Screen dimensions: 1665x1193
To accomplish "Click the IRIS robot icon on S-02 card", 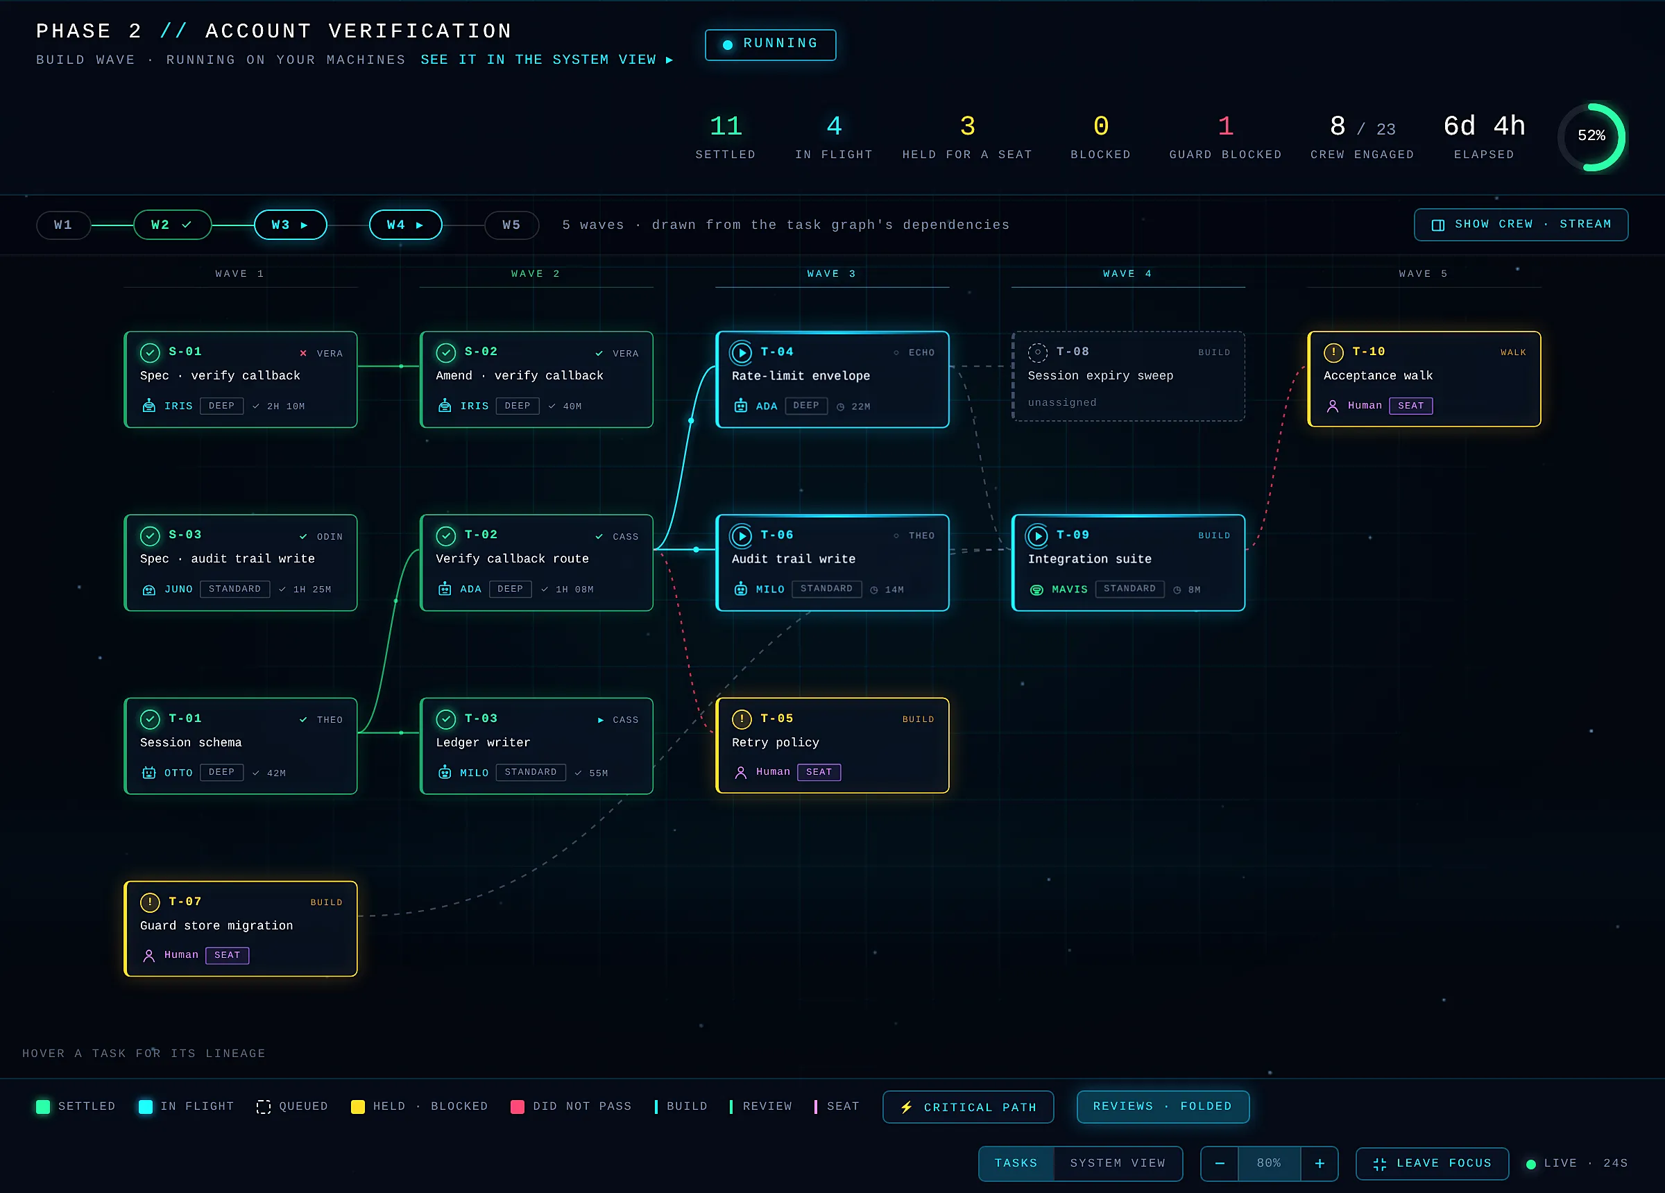I will (x=445, y=405).
